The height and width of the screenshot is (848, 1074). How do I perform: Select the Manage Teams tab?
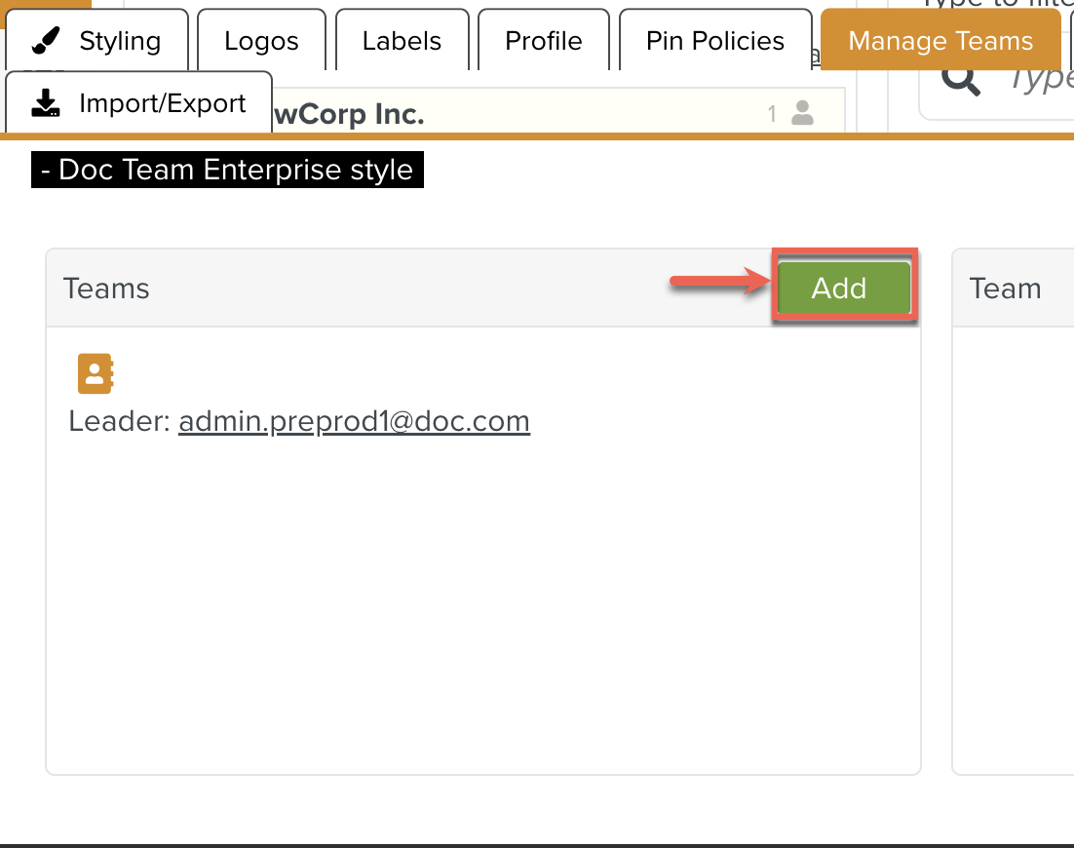click(940, 41)
